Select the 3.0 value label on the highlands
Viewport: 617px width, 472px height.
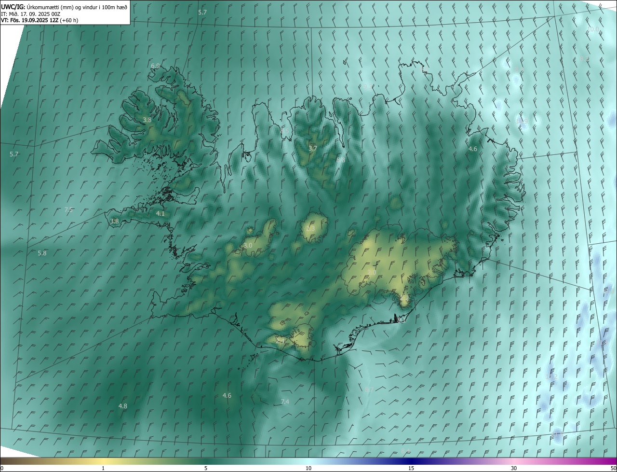click(x=248, y=246)
